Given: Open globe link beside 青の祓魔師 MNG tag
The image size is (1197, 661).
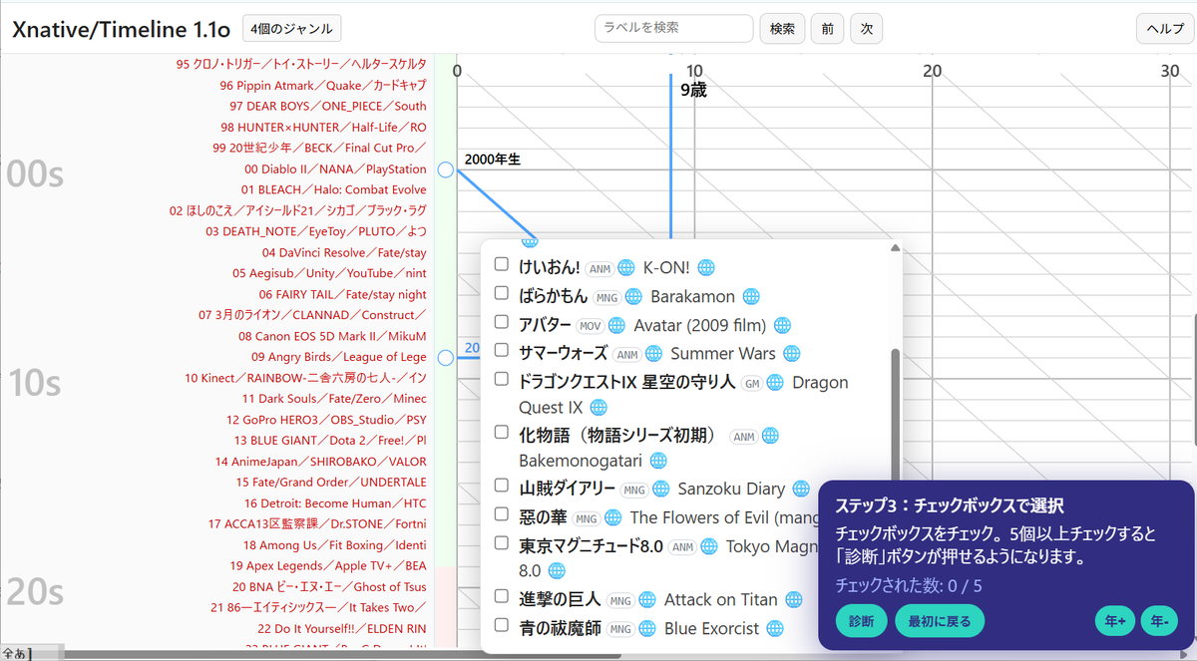Looking at the screenshot, I should click(647, 628).
